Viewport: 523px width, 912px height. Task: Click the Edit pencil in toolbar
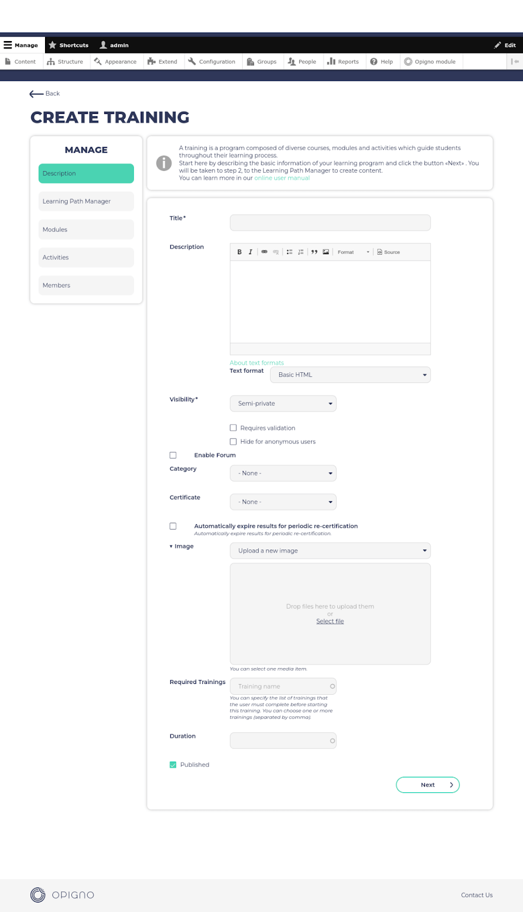505,45
